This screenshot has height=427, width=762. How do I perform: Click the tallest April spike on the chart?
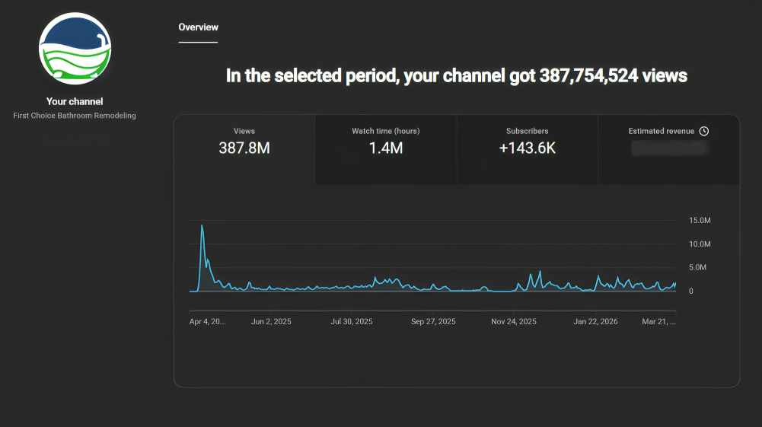tap(202, 226)
